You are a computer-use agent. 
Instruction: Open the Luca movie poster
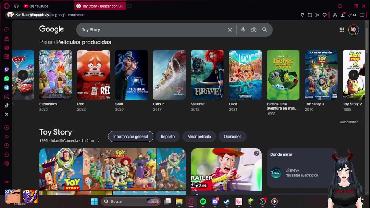[245, 75]
